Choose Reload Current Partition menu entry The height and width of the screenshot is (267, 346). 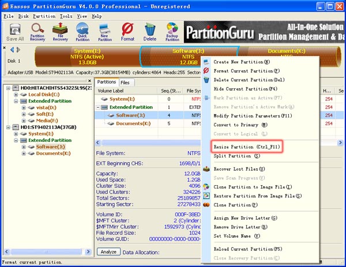pyautogui.click(x=261, y=249)
